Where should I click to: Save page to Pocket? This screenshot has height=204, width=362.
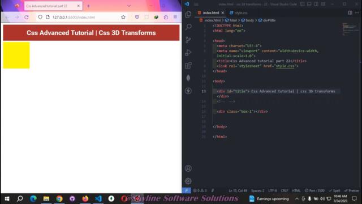click(137, 17)
